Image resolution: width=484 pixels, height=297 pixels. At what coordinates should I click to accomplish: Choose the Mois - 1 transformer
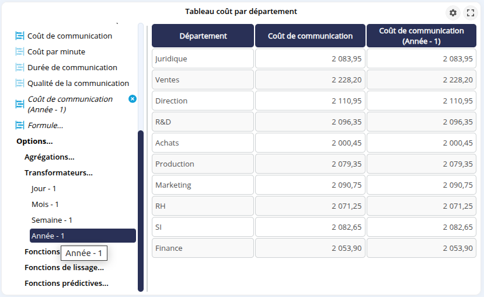45,205
